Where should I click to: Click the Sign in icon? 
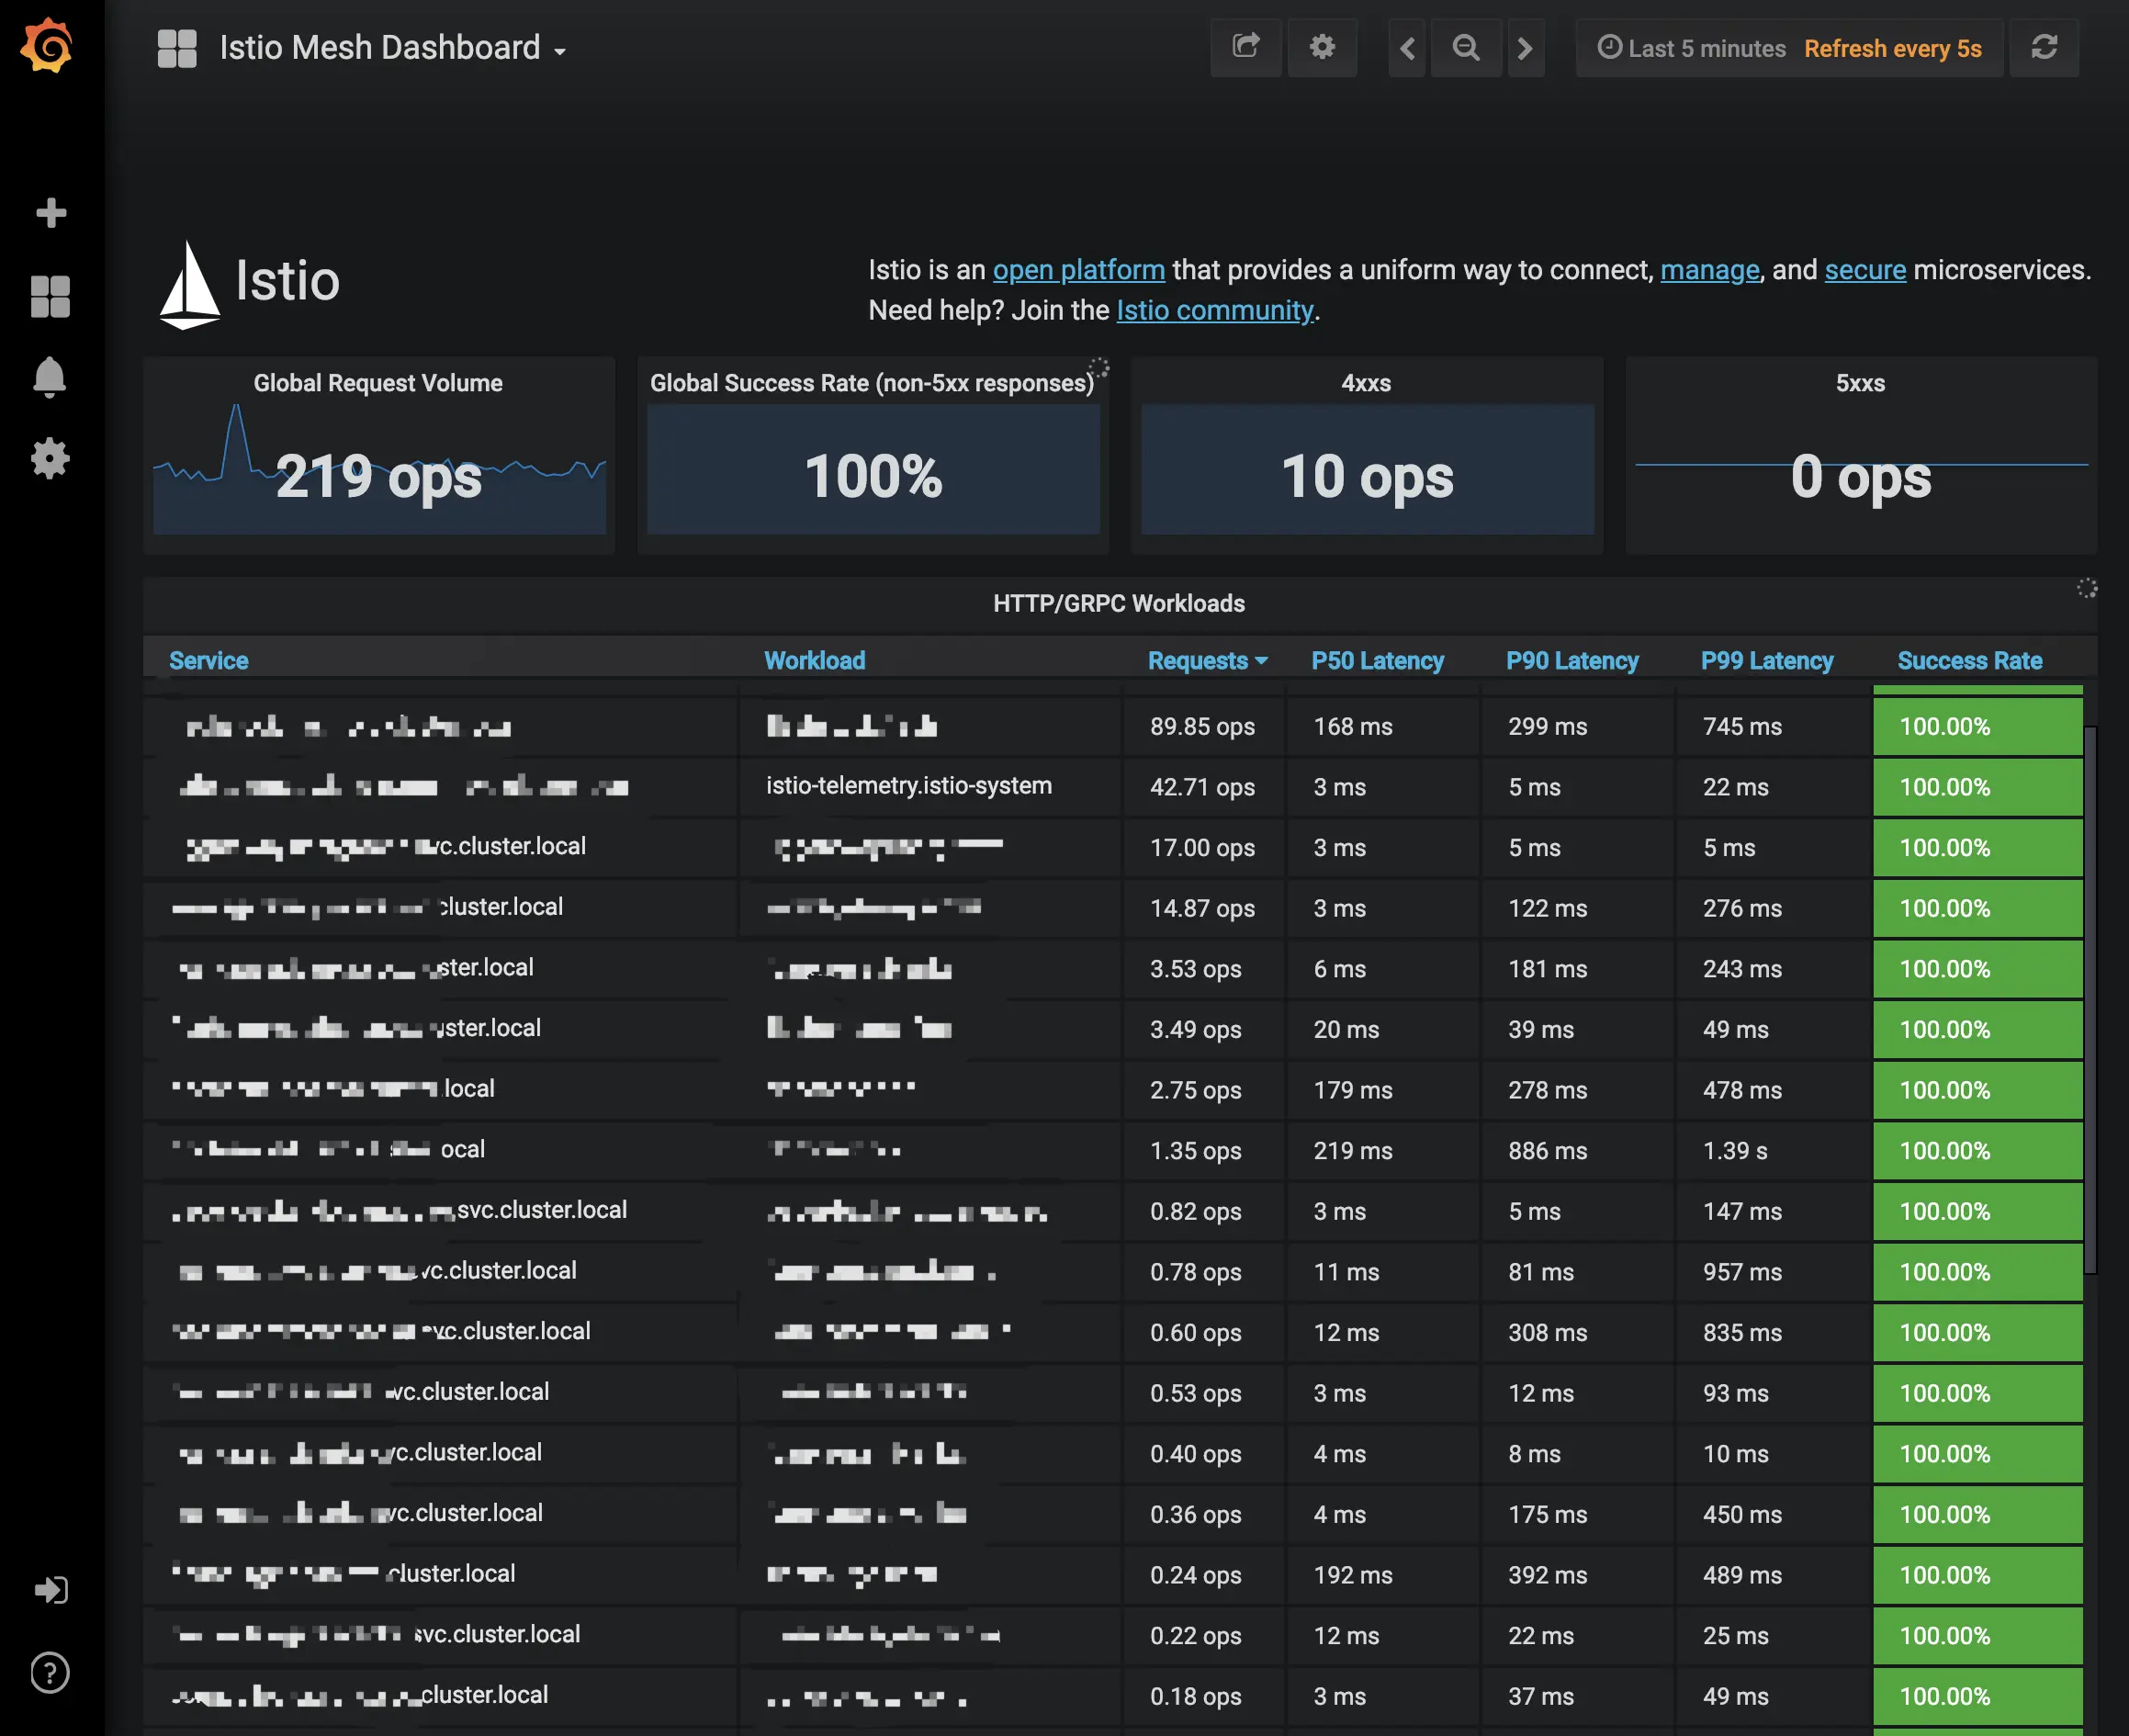click(50, 1589)
